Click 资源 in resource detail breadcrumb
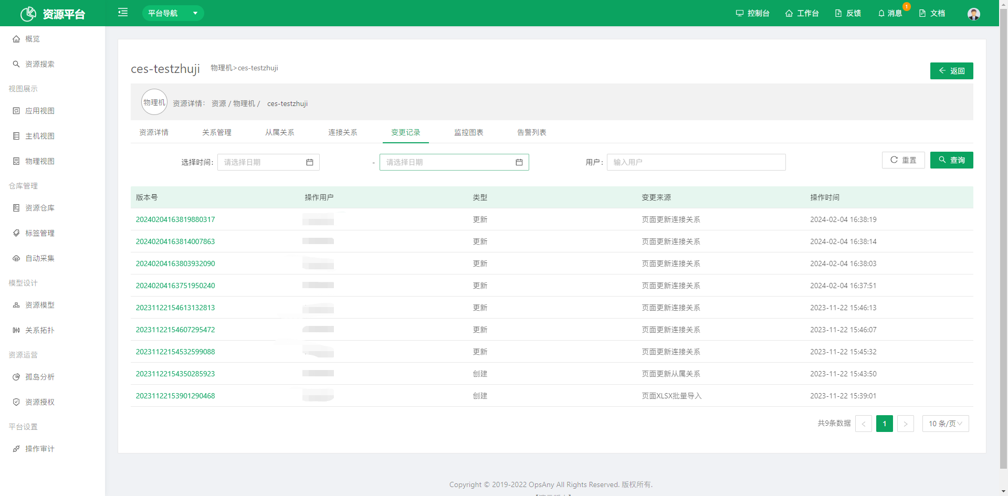The image size is (1008, 496). (x=219, y=103)
